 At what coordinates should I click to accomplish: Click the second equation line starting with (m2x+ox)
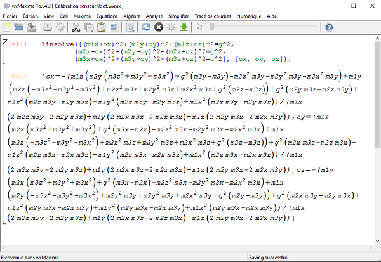click(x=150, y=52)
